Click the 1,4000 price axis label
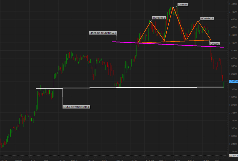Screen dimensions: 238x161 pos(233,58)
